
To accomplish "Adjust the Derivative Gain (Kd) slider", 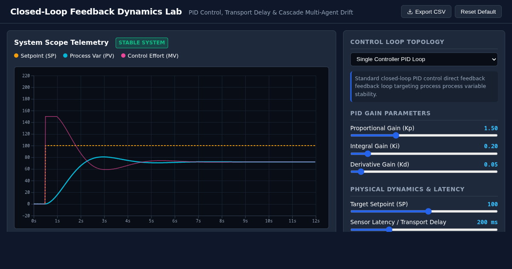I will (424, 172).
